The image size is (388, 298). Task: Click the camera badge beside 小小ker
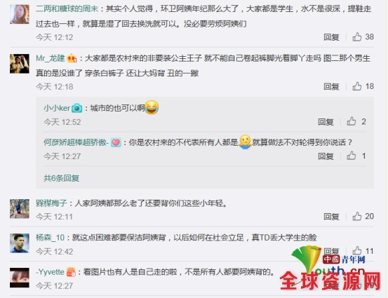point(76,108)
